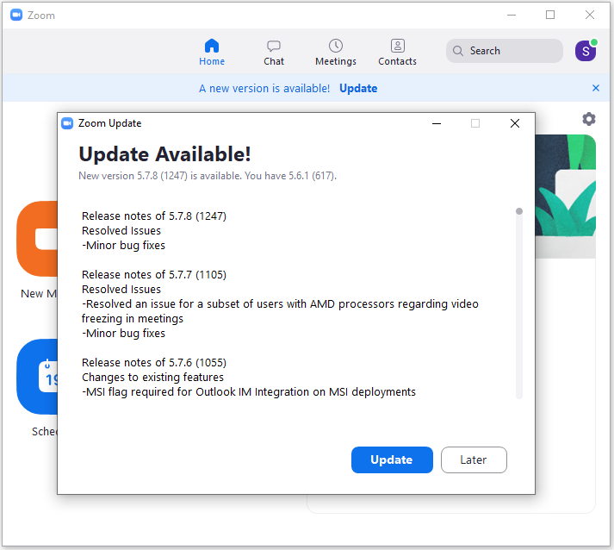Screen dimensions: 614x550
Task: Click the 'Update Available!' heading
Action: 164,154
